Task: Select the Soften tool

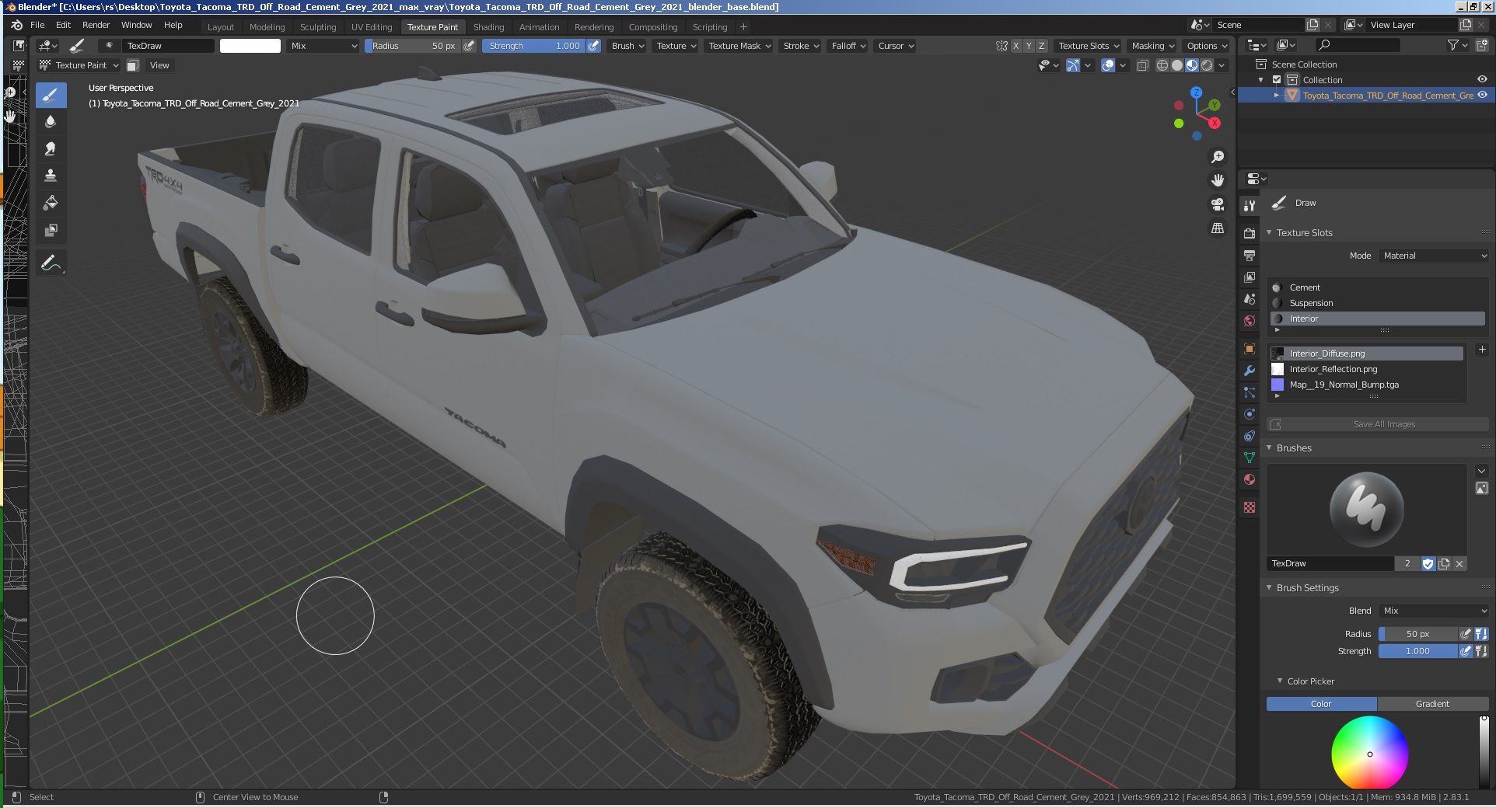Action: coord(51,121)
